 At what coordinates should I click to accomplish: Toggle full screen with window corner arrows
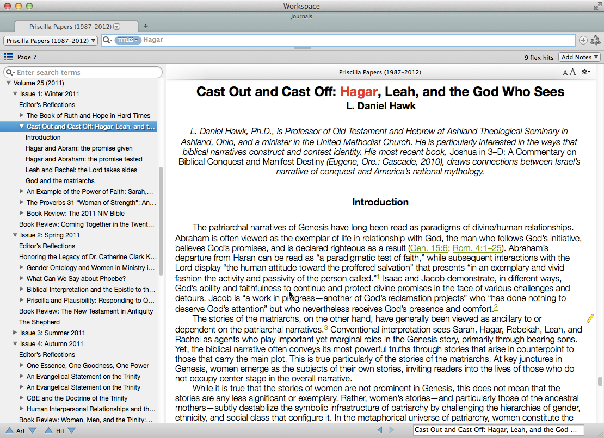pos(597,6)
